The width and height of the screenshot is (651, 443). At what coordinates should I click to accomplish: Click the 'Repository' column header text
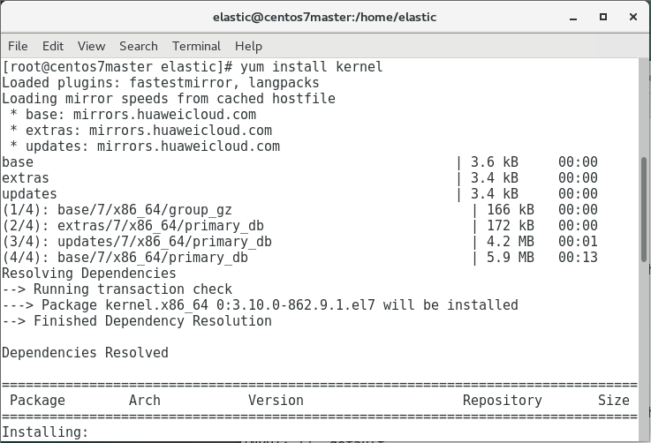502,401
